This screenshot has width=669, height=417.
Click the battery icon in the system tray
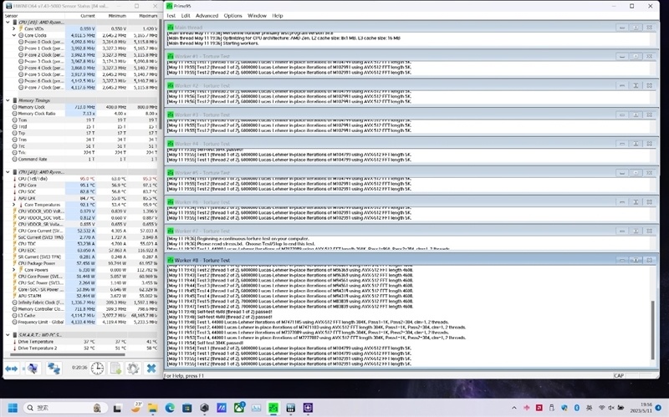(x=620, y=408)
